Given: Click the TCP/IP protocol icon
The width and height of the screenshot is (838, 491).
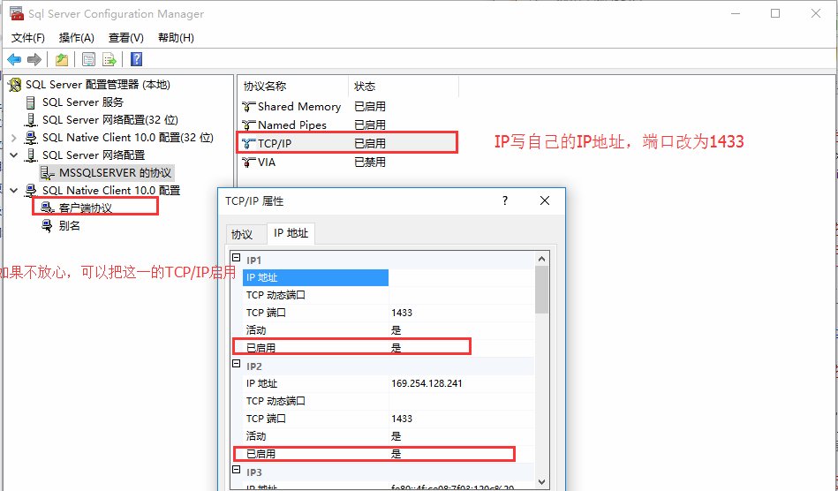Looking at the screenshot, I should 248,143.
